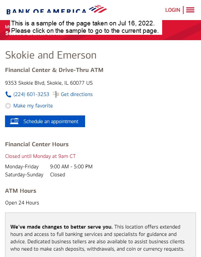Click Schedule an appointment button

(x=45, y=121)
